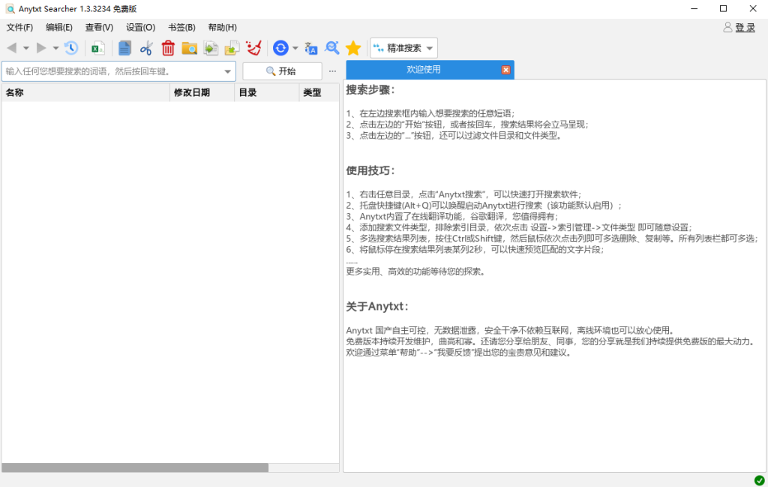Open search history clock icon
Screen dimensions: 768x487
(71, 47)
